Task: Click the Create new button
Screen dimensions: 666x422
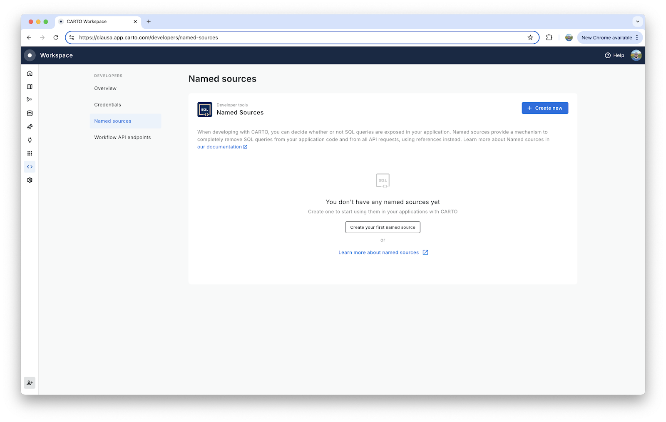Action: coord(544,108)
